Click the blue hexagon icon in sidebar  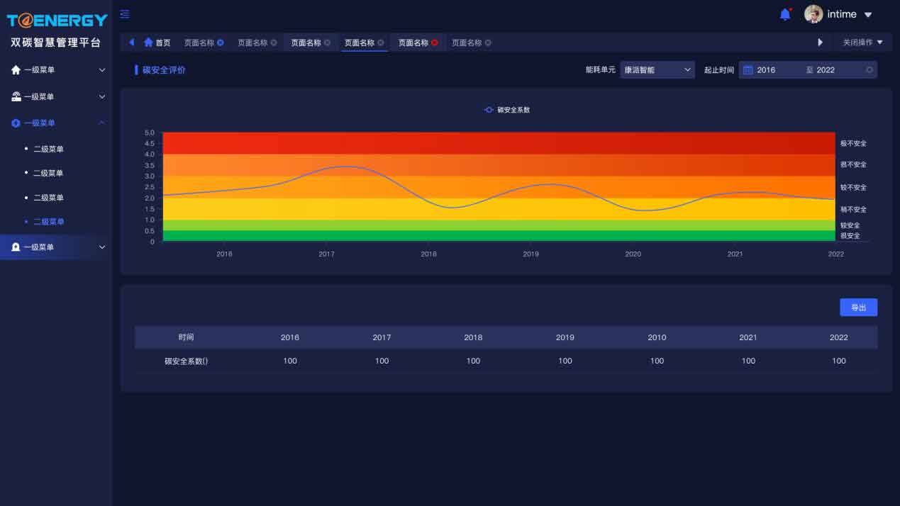16,123
